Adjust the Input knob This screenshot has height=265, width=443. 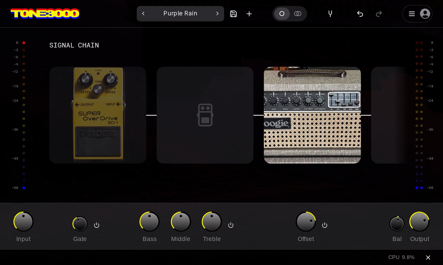[23, 221]
